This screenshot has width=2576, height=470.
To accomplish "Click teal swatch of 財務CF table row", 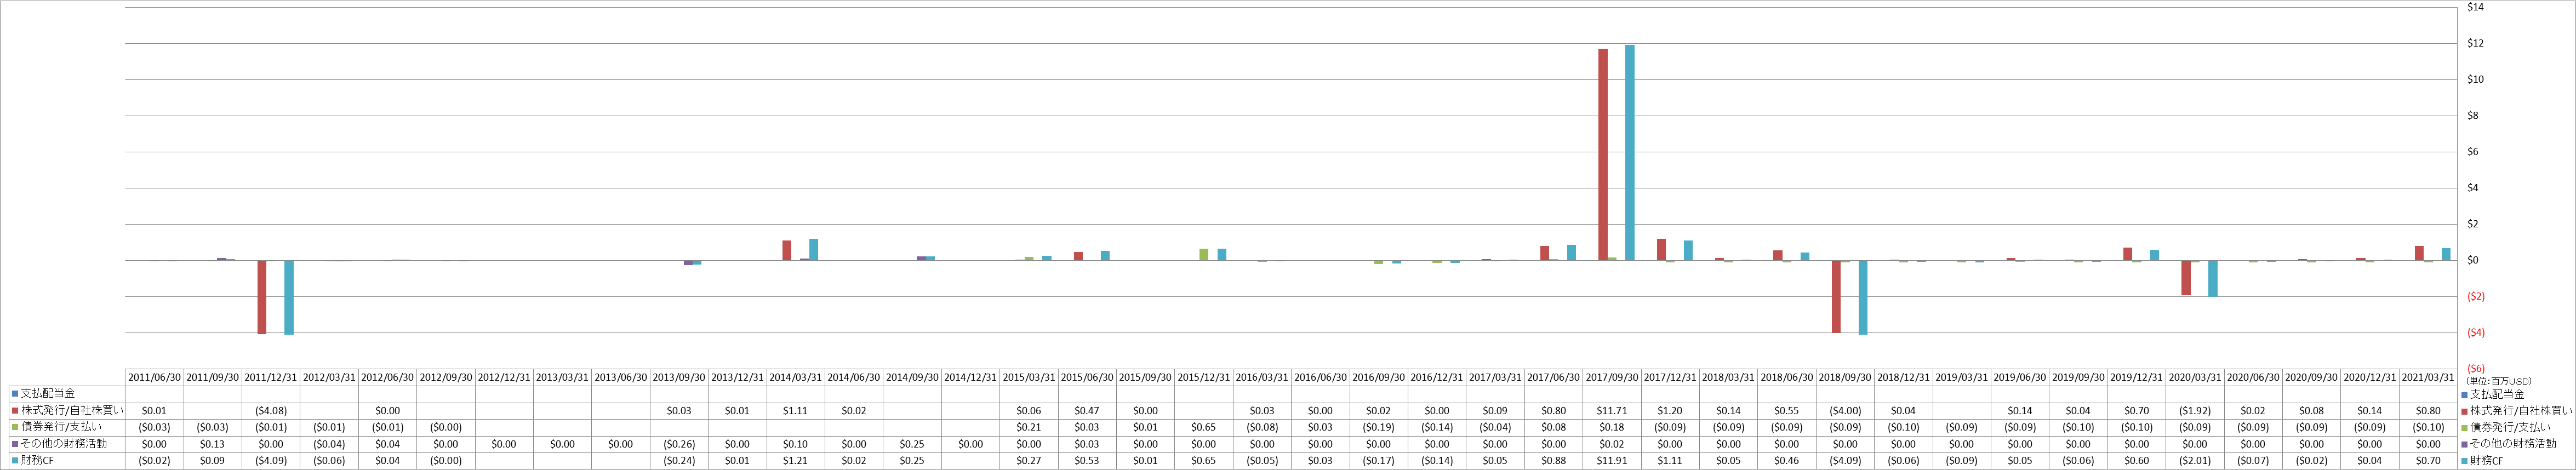I will (15, 461).
